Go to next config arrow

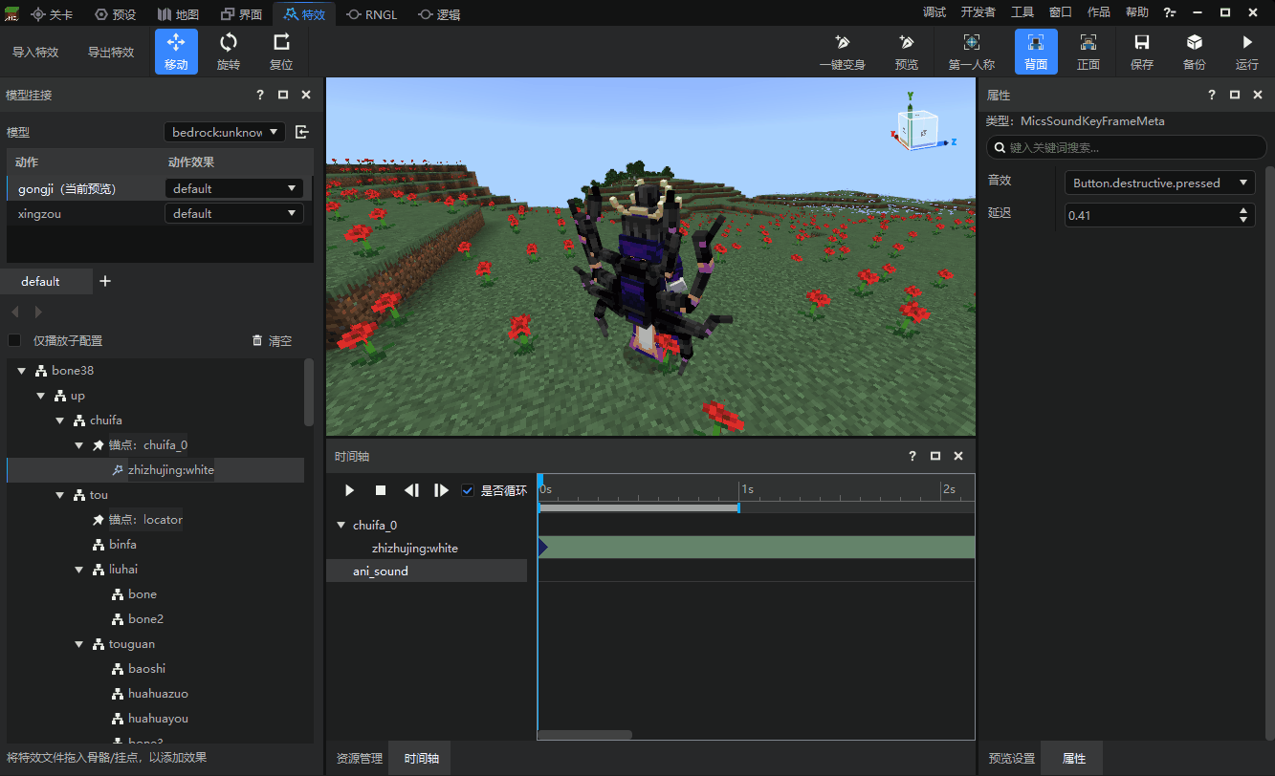pos(38,312)
